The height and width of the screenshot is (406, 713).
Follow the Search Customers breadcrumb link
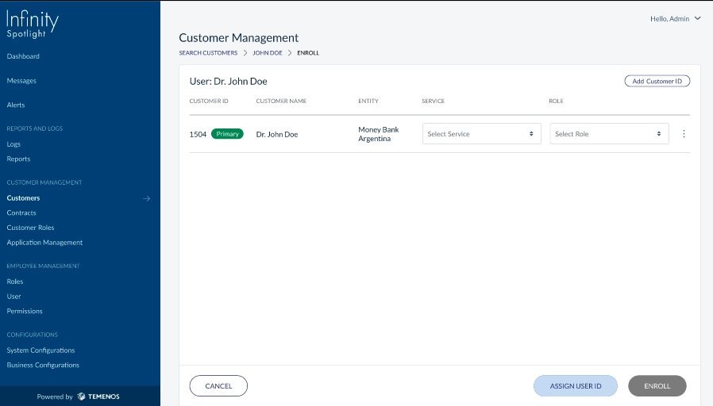208,53
